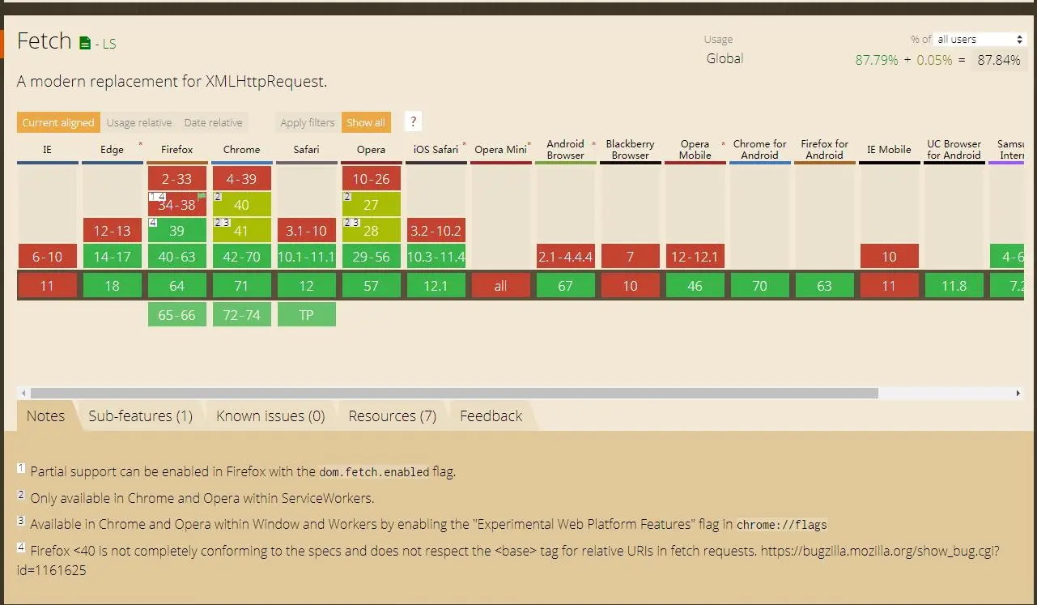This screenshot has width=1037, height=605.
Task: Click the Opera Mobile column header
Action: (695, 150)
